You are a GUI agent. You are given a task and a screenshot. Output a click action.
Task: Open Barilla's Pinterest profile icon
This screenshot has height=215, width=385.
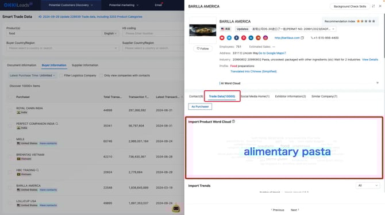(x=244, y=38)
